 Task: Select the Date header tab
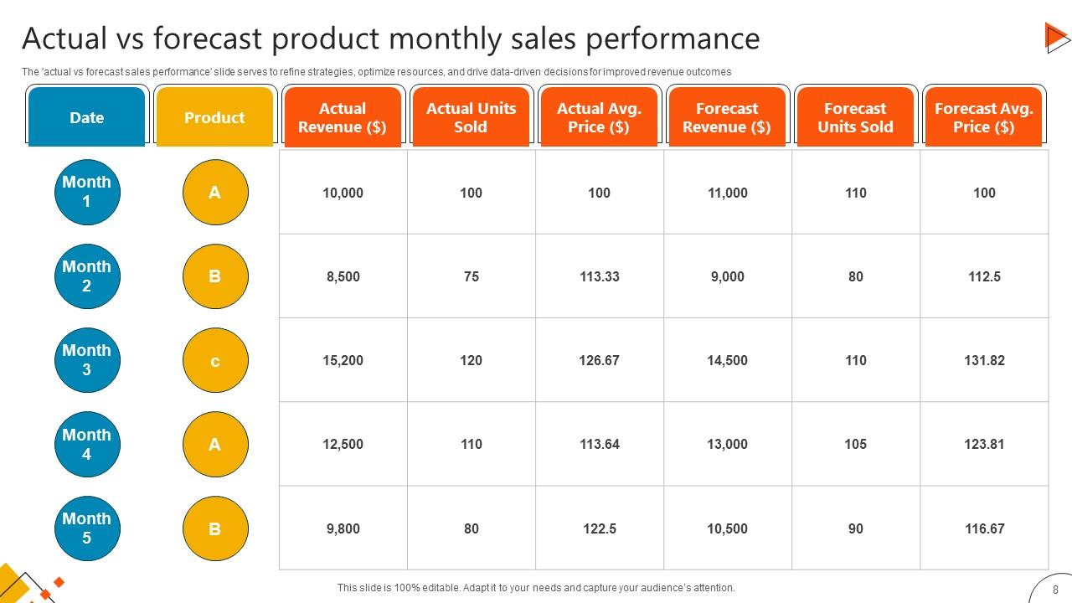pyautogui.click(x=86, y=117)
